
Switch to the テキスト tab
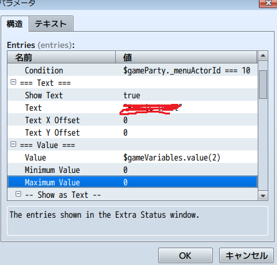pos(51,24)
